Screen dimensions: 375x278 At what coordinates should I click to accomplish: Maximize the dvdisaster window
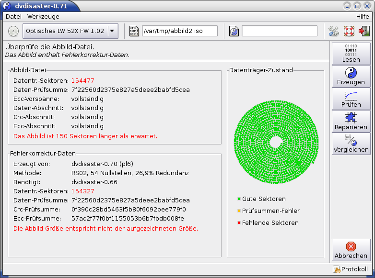point(357,6)
